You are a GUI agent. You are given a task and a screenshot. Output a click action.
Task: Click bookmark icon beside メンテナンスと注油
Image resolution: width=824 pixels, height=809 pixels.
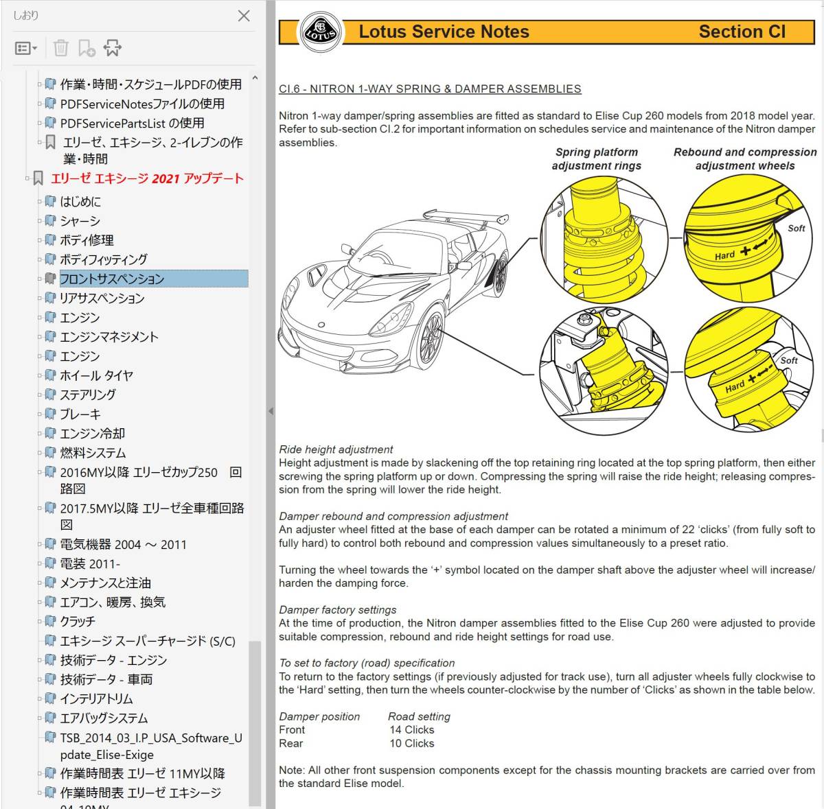tap(50, 583)
